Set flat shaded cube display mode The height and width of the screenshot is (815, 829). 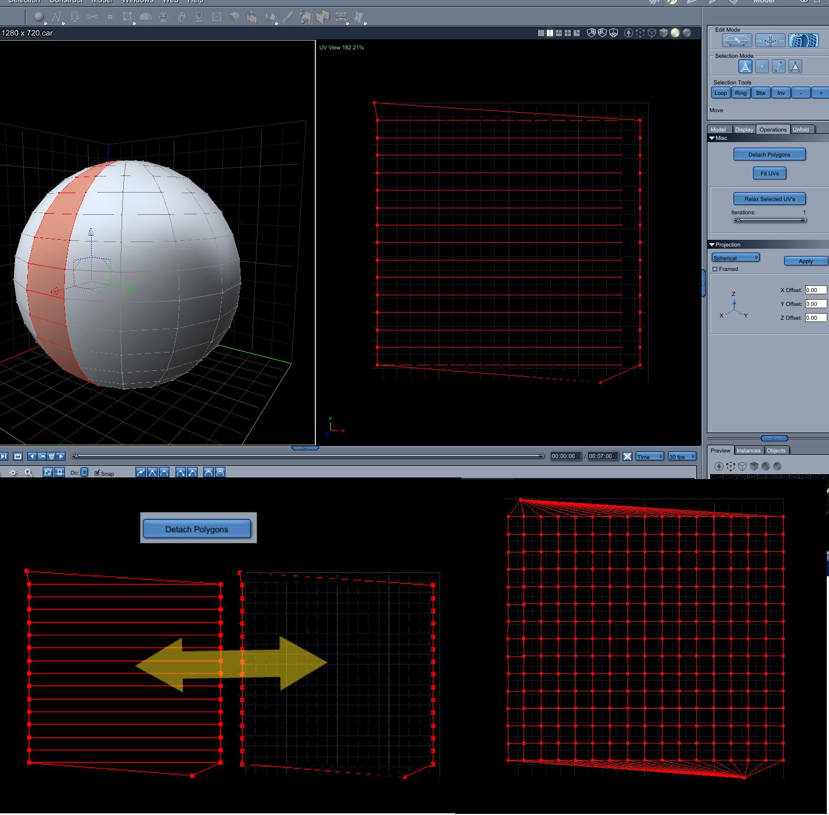(664, 33)
